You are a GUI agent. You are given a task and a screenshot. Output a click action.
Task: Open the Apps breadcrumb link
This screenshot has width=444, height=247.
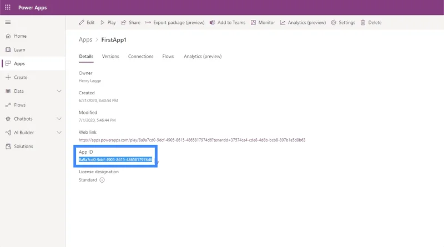coord(85,39)
